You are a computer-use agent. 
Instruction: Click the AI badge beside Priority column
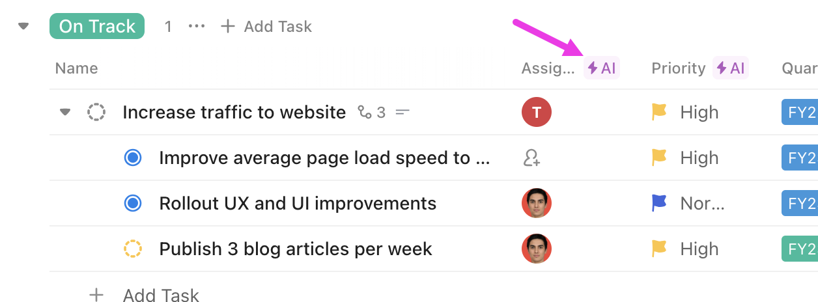click(731, 68)
